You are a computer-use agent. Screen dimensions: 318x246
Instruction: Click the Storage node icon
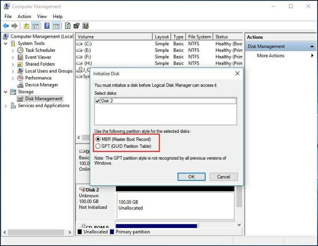click(x=13, y=92)
